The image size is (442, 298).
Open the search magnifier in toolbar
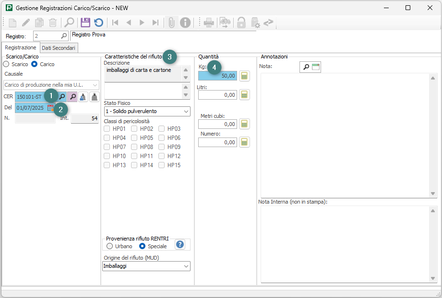69,23
